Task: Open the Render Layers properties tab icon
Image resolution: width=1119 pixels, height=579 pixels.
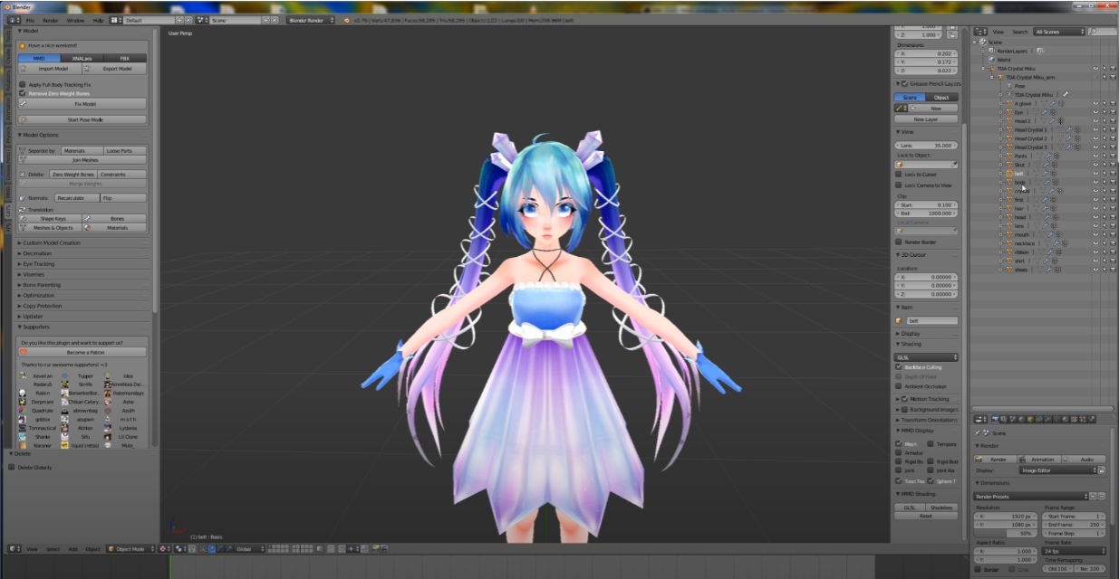Action: (1006, 419)
